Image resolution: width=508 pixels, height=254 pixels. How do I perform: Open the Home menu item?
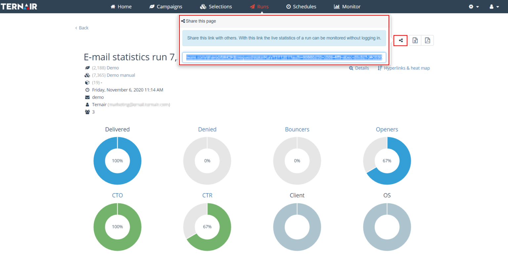[121, 7]
